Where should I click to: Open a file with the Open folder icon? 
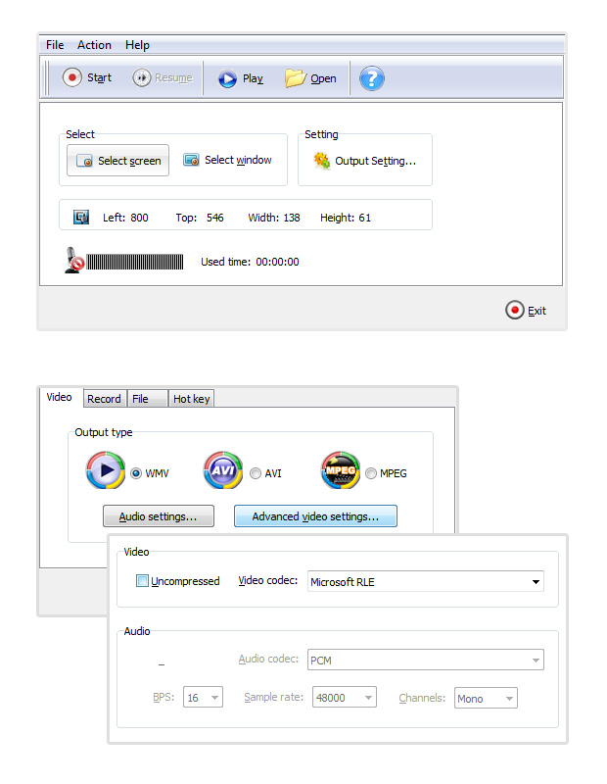coord(296,78)
